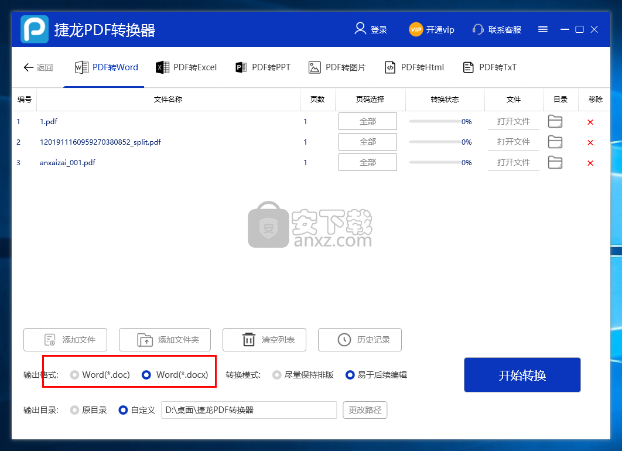The width and height of the screenshot is (622, 451).
Task: Click the 联系客服 link
Action: click(505, 30)
